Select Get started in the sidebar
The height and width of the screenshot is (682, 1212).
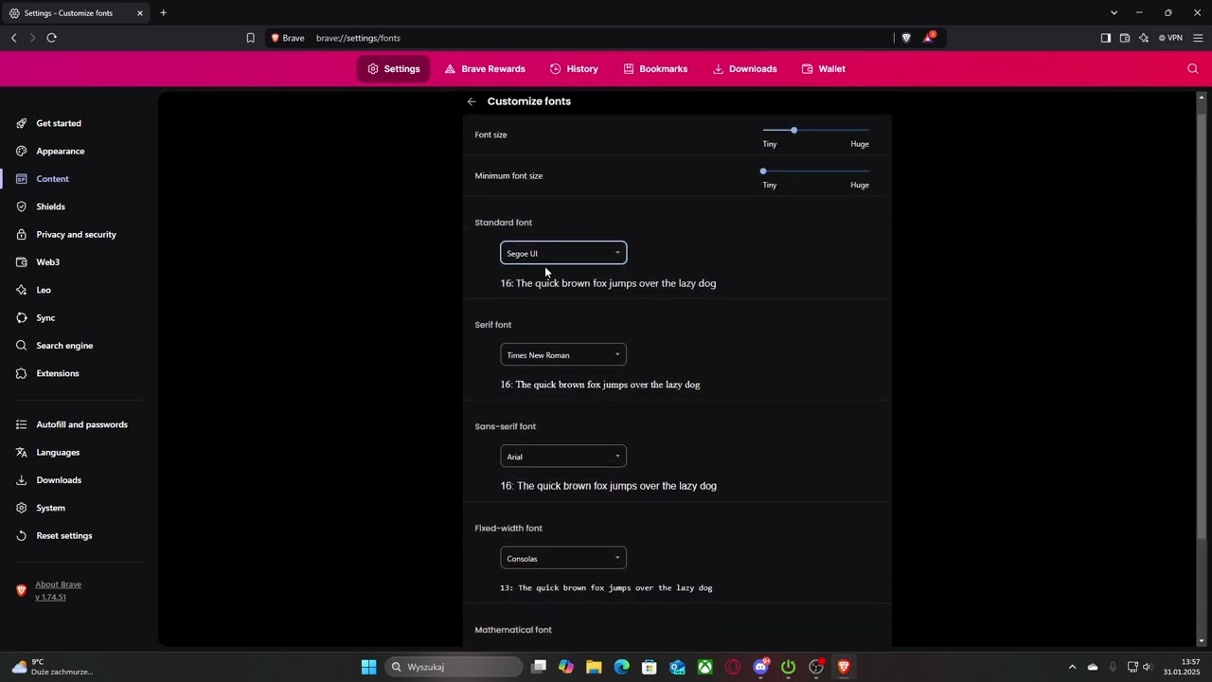pyautogui.click(x=59, y=123)
